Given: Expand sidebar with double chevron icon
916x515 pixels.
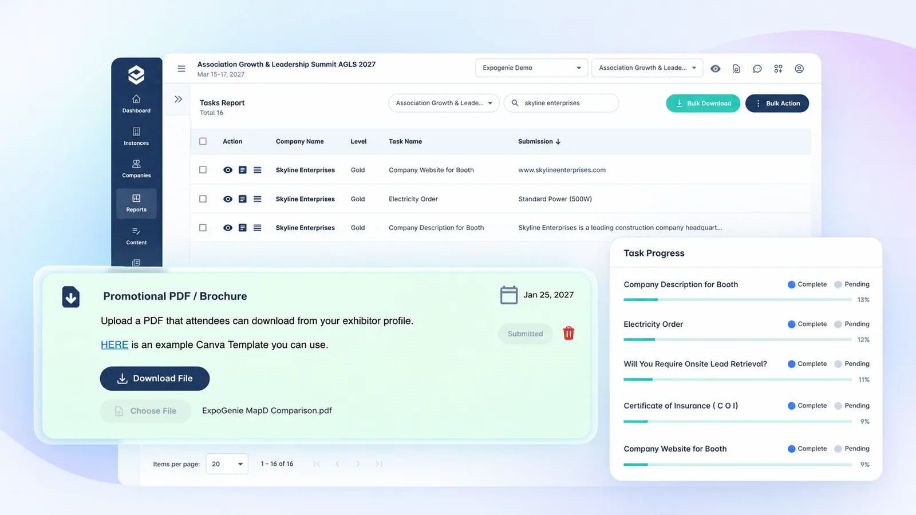Looking at the screenshot, I should (x=178, y=99).
